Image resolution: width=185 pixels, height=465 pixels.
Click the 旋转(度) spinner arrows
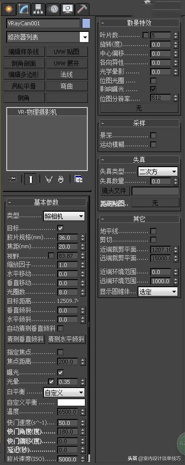(x=176, y=45)
